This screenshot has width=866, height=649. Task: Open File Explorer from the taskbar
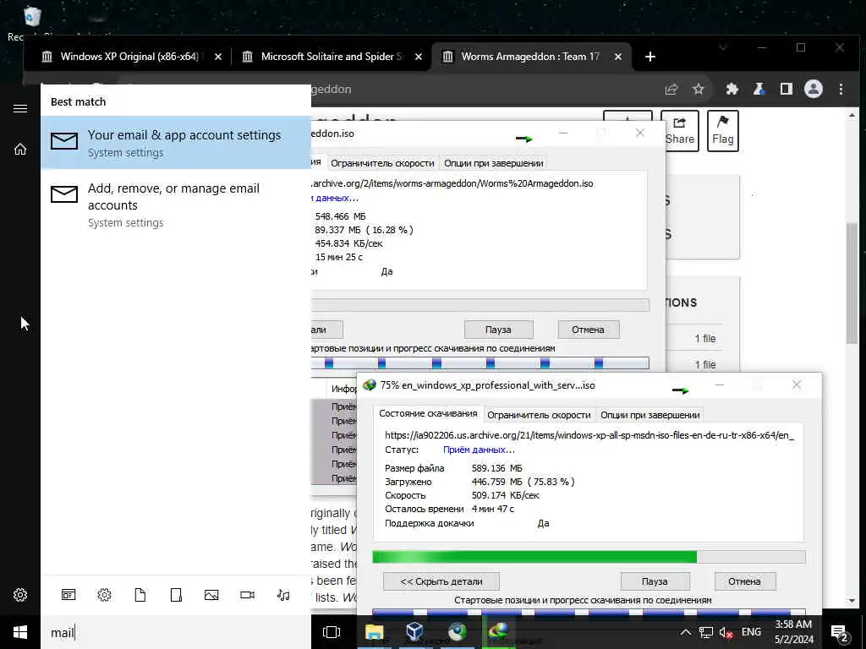pyautogui.click(x=374, y=632)
